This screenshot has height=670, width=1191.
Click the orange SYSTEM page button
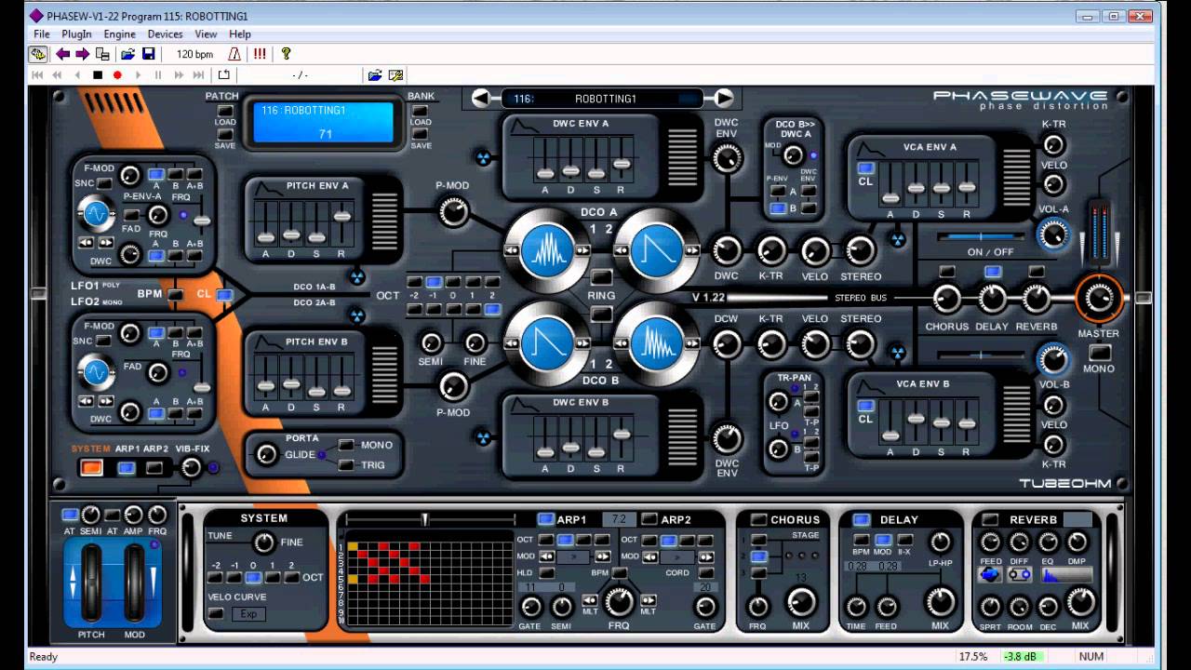click(91, 467)
